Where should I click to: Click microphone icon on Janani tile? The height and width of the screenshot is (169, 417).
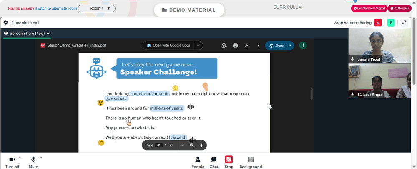(352, 59)
